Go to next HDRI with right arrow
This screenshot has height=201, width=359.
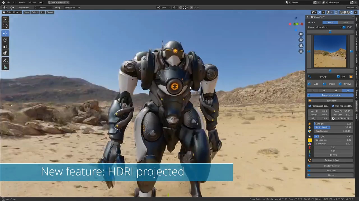point(351,51)
